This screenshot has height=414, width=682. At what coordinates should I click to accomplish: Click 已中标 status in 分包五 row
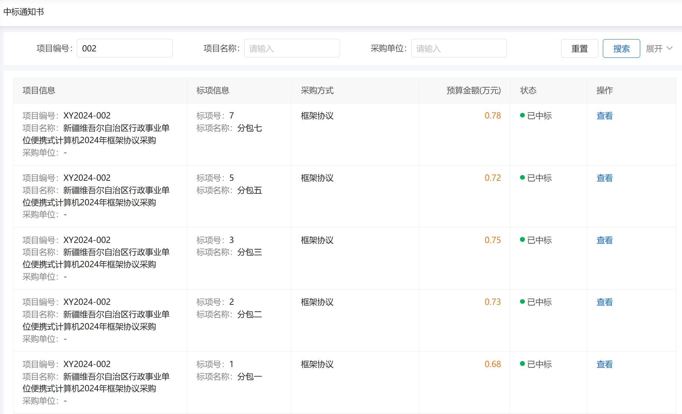tap(536, 178)
